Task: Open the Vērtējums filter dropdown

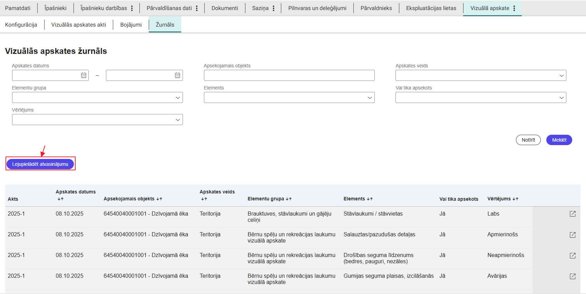Action: point(97,120)
